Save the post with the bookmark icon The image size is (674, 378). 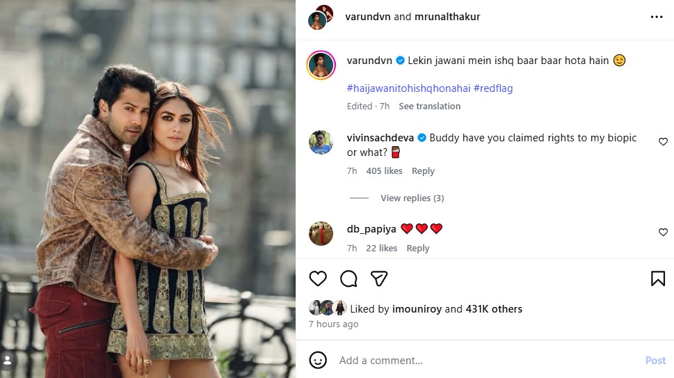657,279
